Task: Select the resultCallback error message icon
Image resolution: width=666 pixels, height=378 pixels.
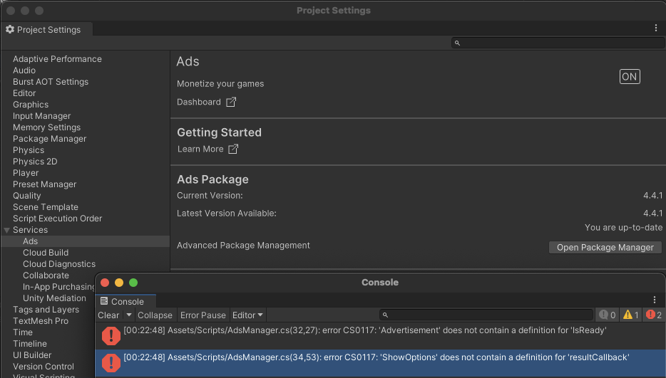Action: (x=111, y=363)
